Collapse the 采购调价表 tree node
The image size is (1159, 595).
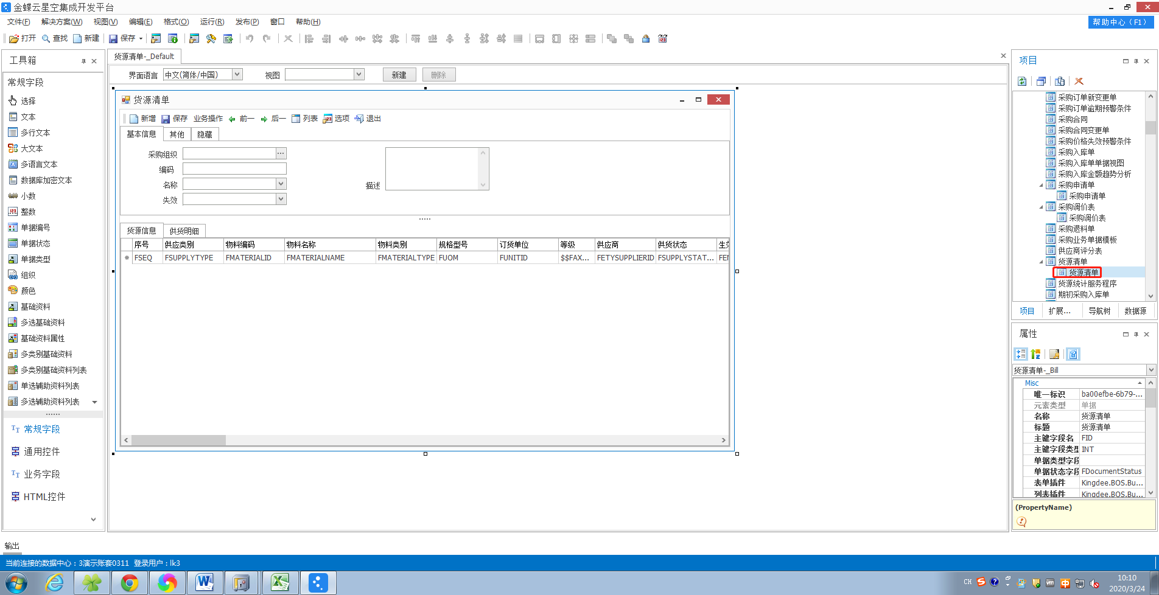tap(1042, 207)
